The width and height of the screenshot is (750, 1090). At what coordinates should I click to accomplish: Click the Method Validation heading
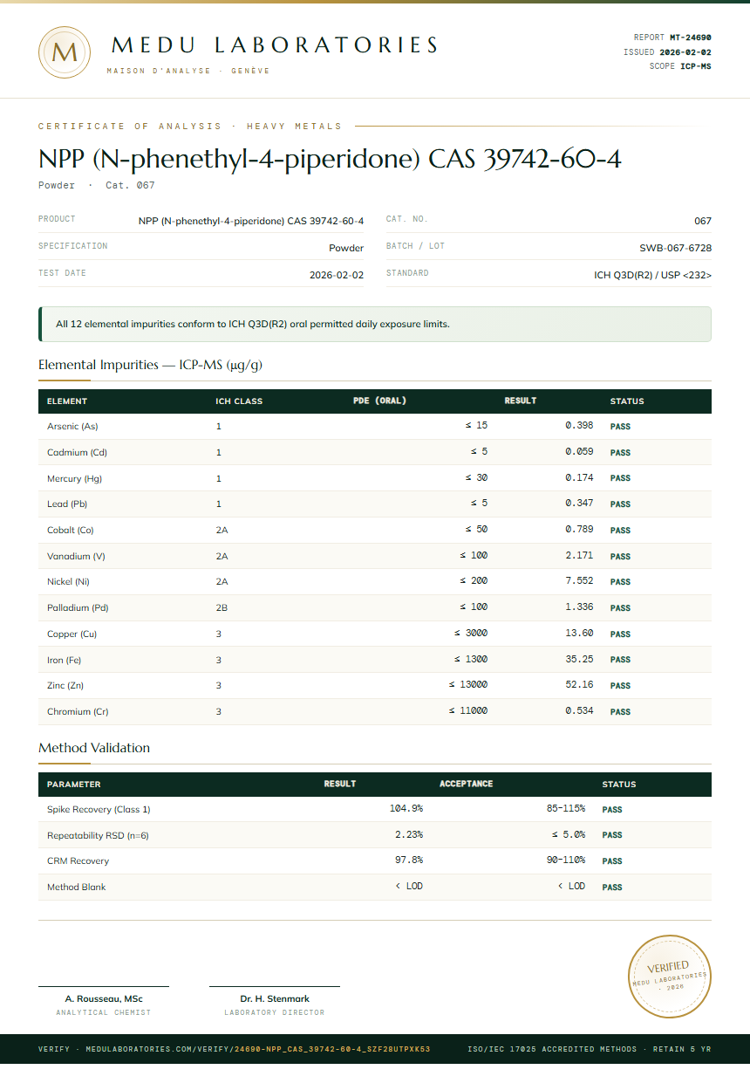(x=94, y=748)
